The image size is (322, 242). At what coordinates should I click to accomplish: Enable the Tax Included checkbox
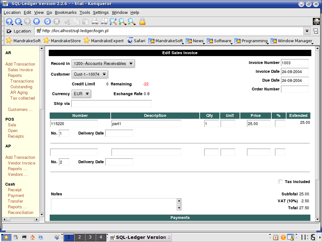[x=280, y=181]
